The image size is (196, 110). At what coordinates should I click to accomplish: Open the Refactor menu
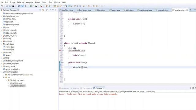[21, 2]
